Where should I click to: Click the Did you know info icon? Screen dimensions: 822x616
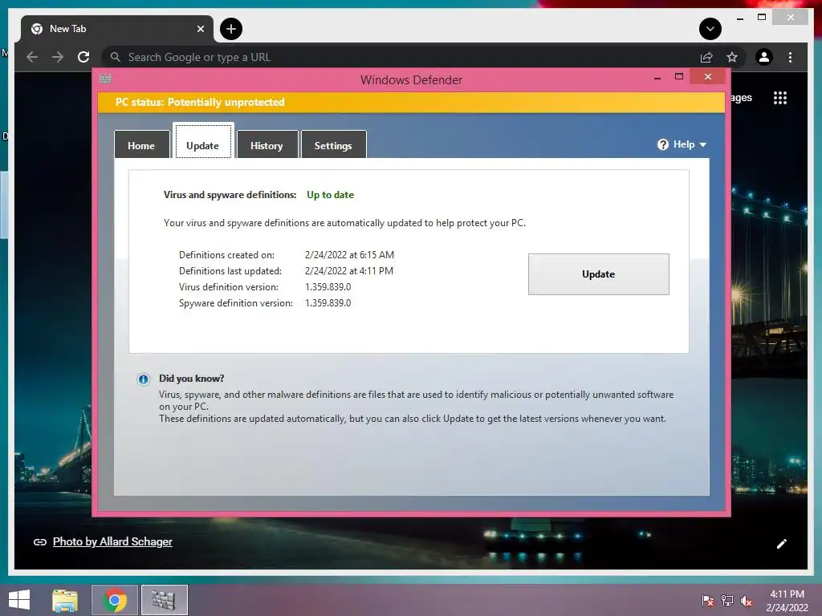tap(143, 379)
